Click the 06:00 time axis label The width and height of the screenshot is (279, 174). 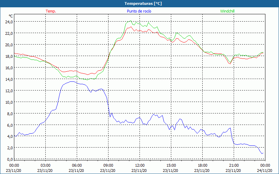pyautogui.click(x=77, y=166)
